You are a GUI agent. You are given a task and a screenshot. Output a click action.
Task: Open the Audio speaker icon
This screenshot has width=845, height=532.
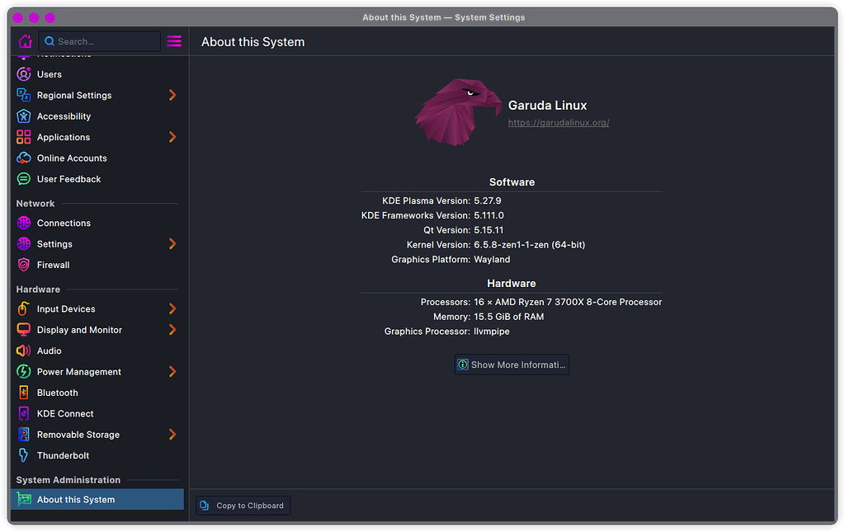point(26,351)
